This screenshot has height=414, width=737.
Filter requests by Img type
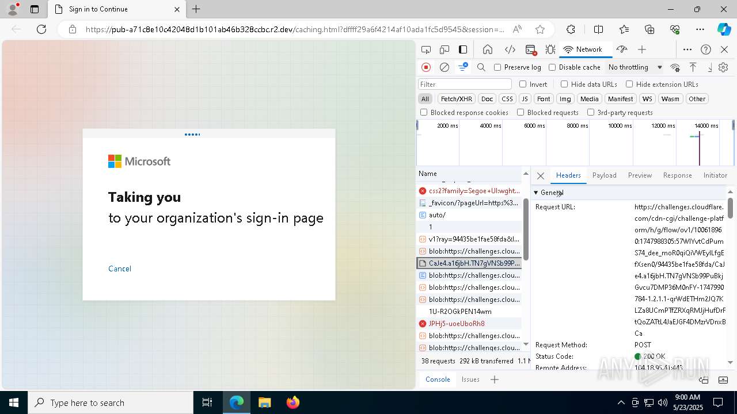point(565,99)
